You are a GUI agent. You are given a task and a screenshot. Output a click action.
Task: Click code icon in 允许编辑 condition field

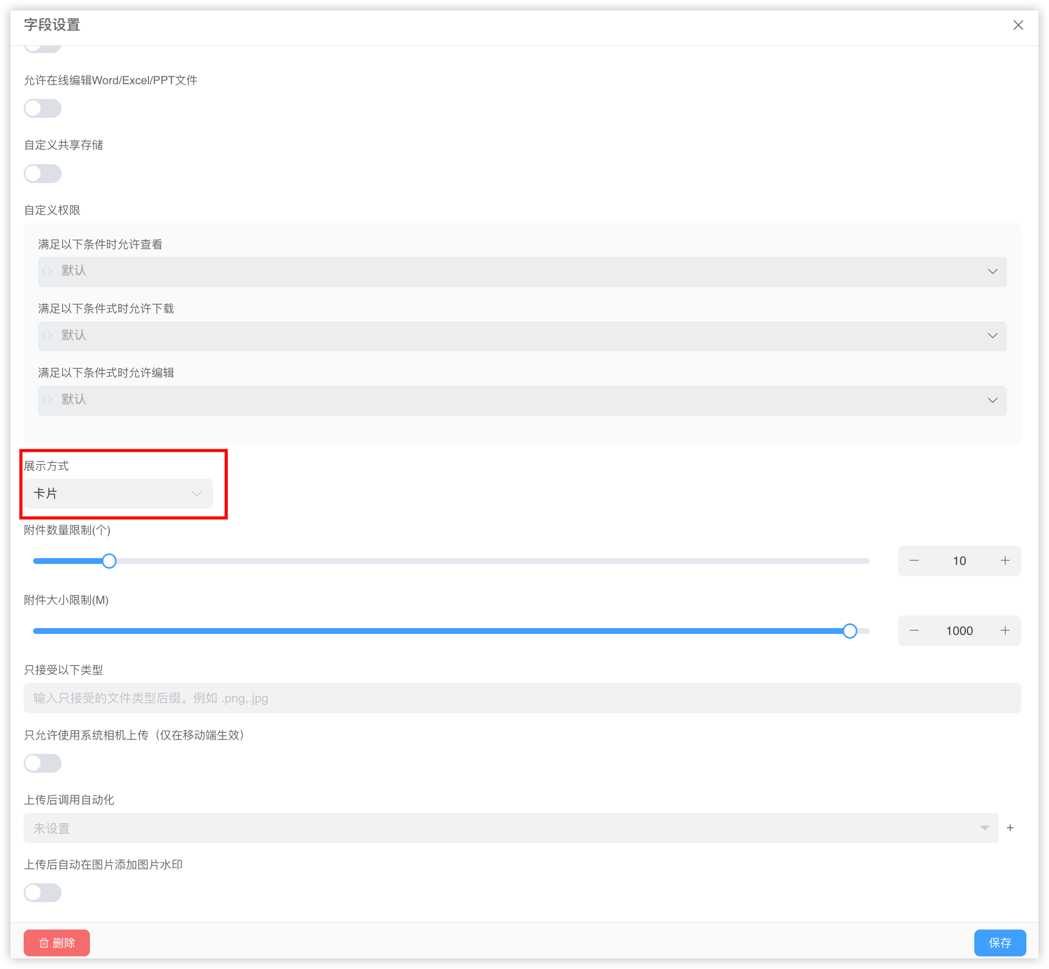(47, 400)
